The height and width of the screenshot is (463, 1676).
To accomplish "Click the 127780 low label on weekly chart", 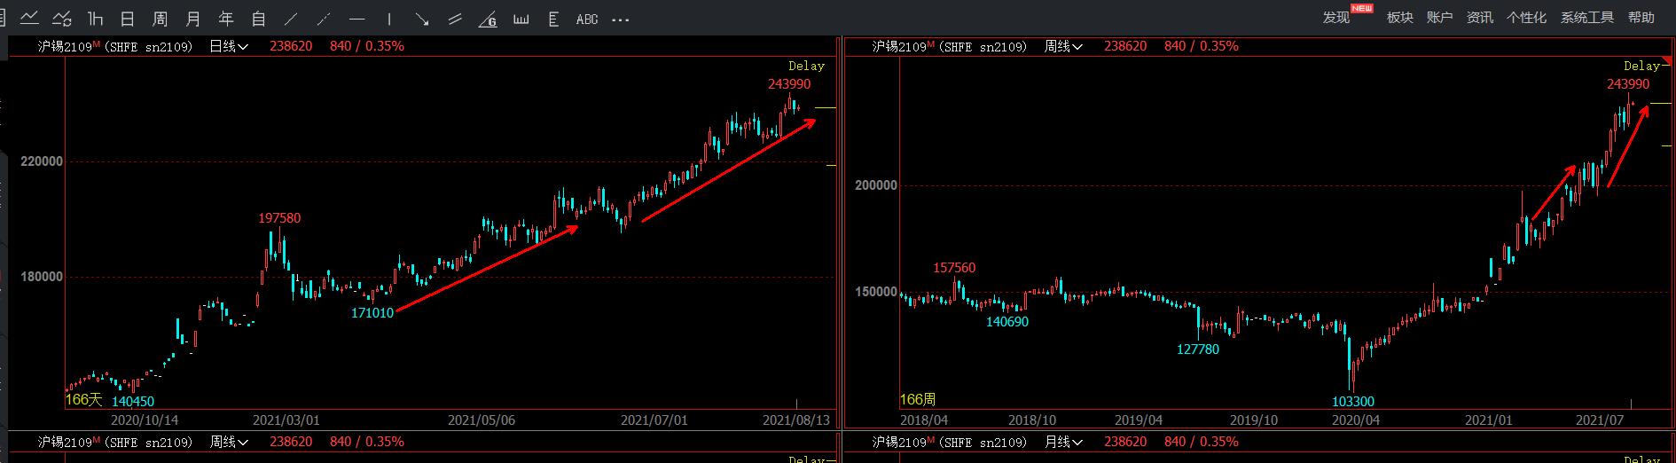I will [1198, 349].
